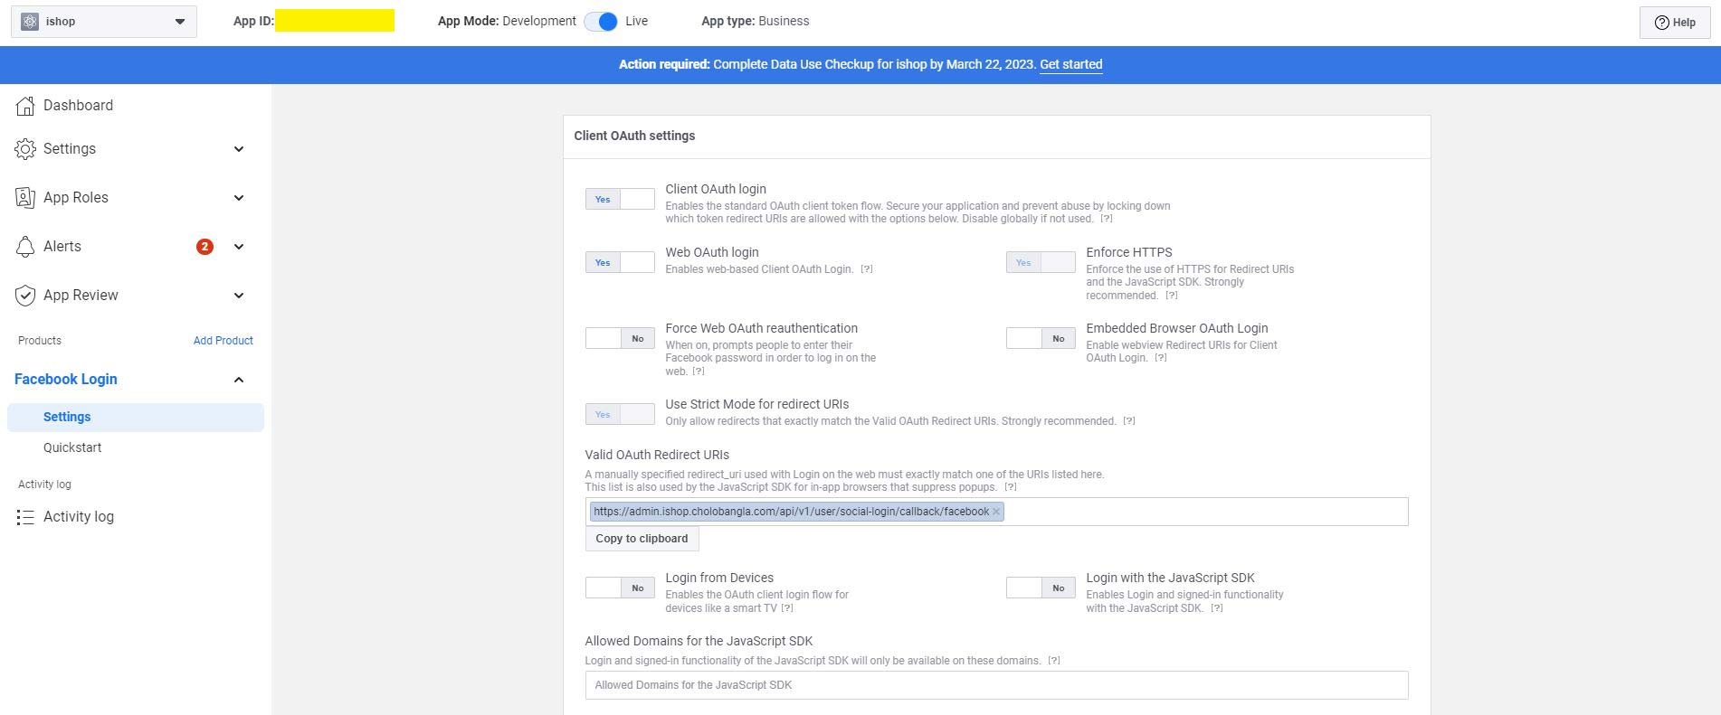This screenshot has height=715, width=1721.
Task: Toggle Client OAuth login switch
Action: coord(620,199)
